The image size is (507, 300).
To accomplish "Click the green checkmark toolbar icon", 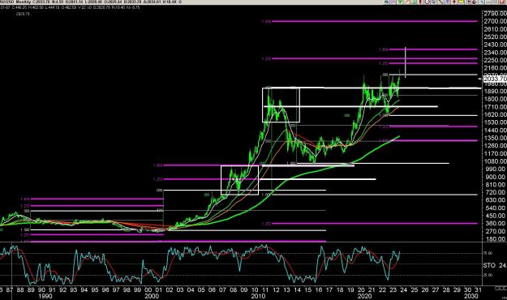I will [x=400, y=2].
